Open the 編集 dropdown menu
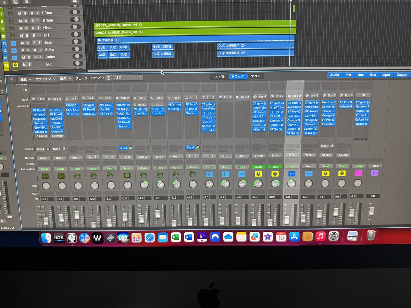 click(25, 79)
